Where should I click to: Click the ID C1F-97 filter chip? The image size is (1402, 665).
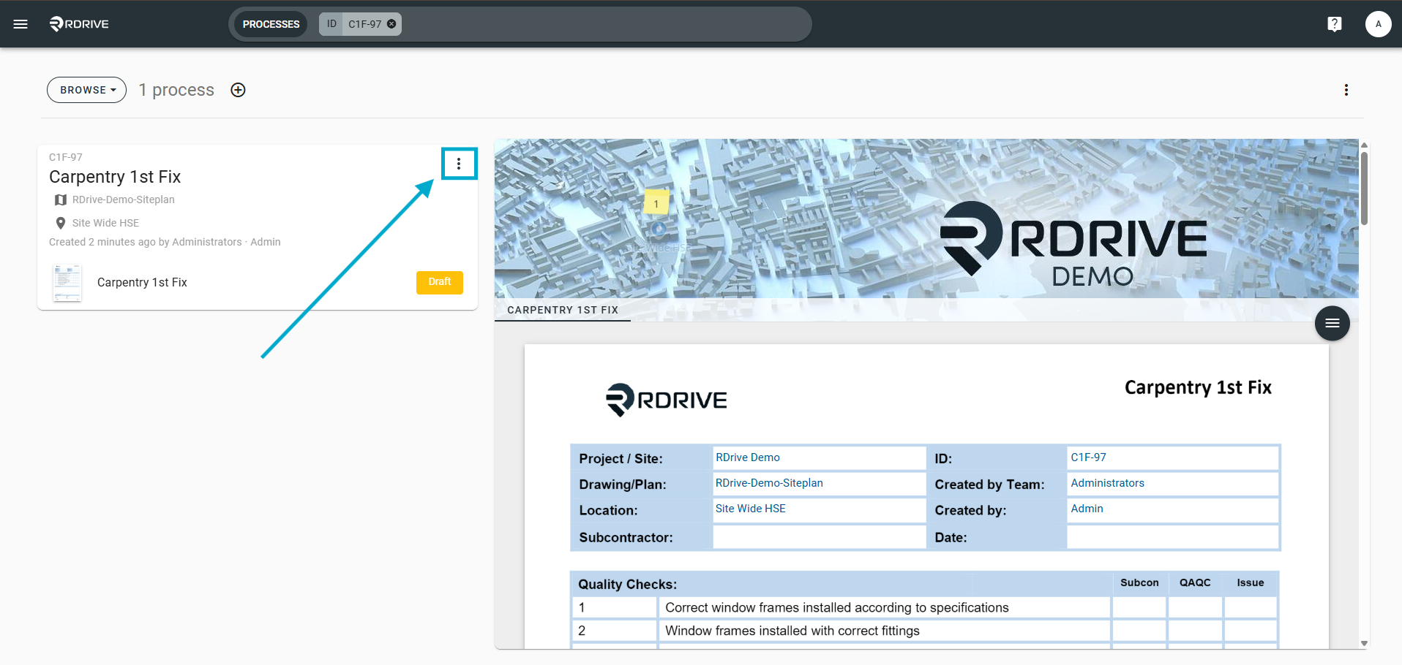tap(359, 24)
